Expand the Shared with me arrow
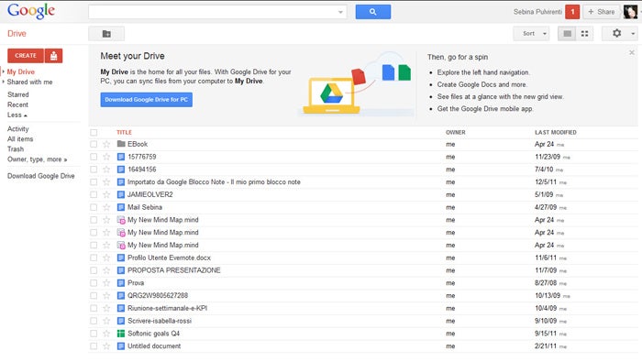This screenshot has height=362, width=642. [x=4, y=82]
